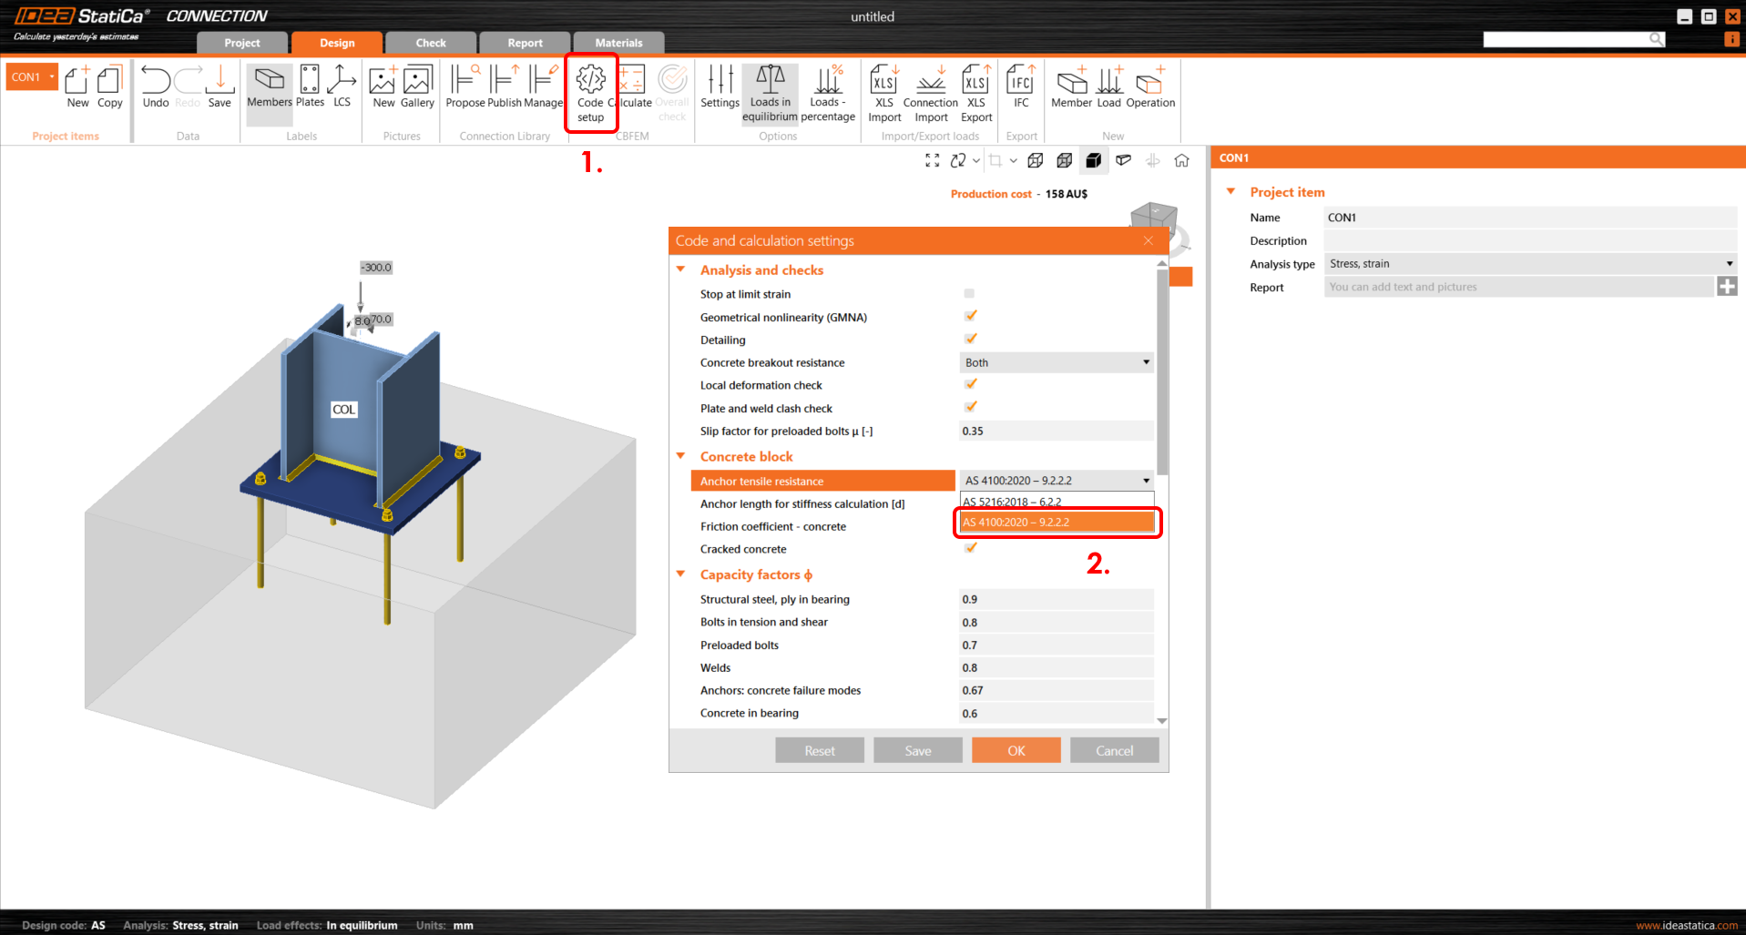Image resolution: width=1746 pixels, height=935 pixels.
Task: Open Concrete breakout resistance dropdown
Action: [1056, 362]
